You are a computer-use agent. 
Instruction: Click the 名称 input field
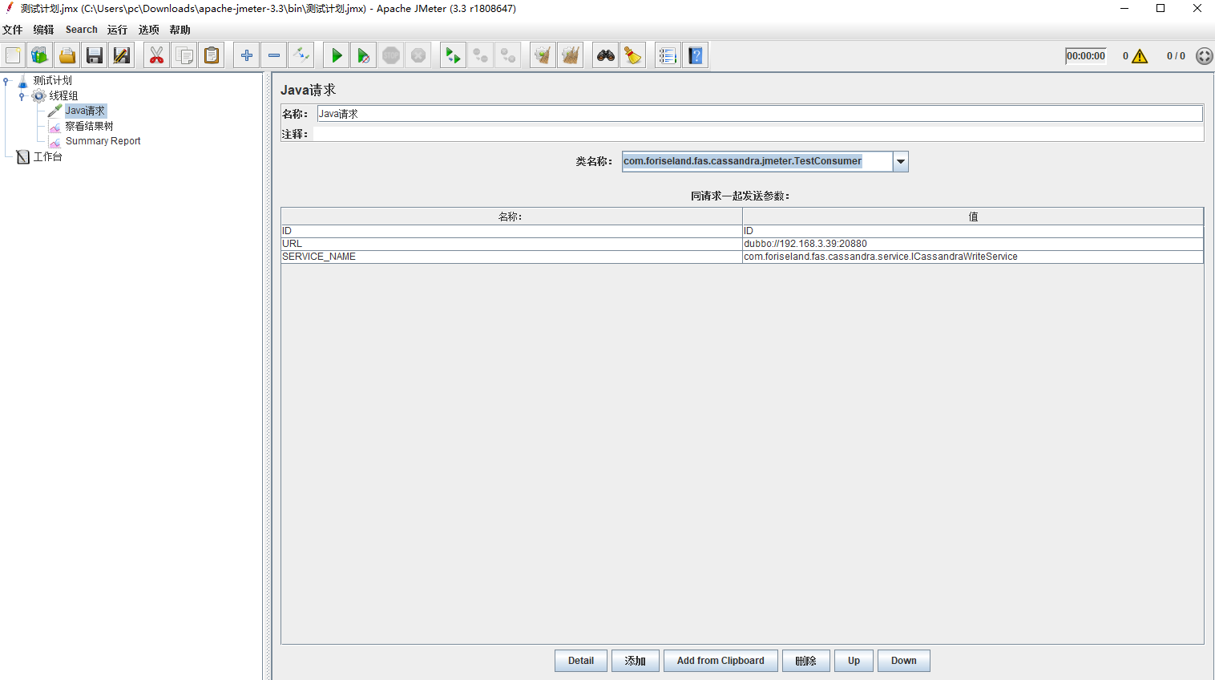coord(760,114)
